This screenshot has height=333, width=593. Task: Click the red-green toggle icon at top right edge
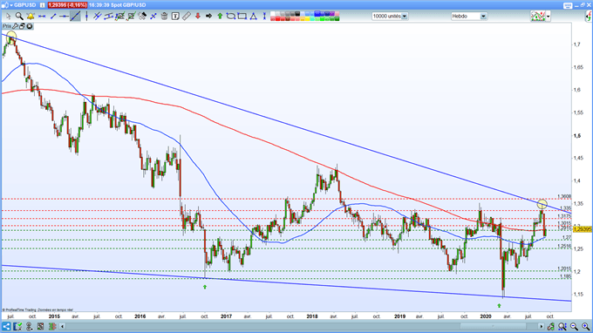tap(589, 17)
